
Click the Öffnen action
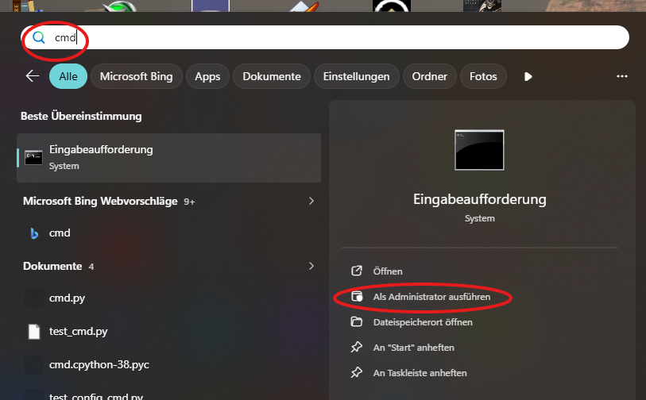click(388, 271)
